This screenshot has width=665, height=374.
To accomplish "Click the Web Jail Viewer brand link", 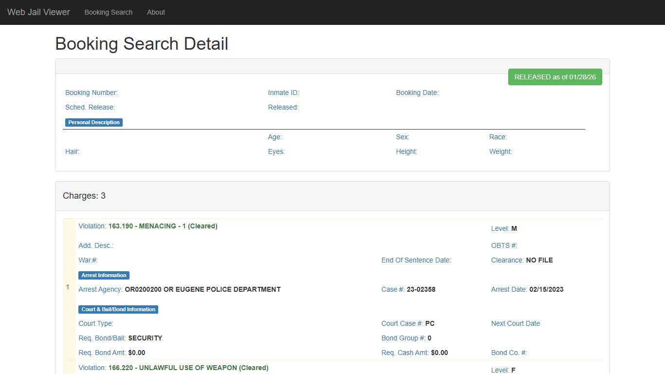I will [38, 12].
